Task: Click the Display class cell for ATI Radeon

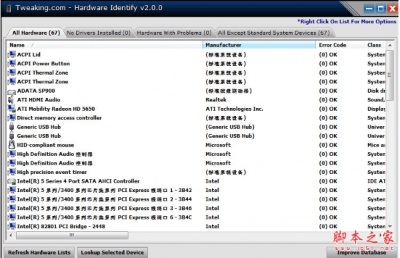Action: [376, 109]
